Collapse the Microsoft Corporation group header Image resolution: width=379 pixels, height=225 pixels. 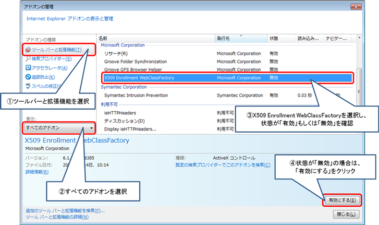(123, 45)
